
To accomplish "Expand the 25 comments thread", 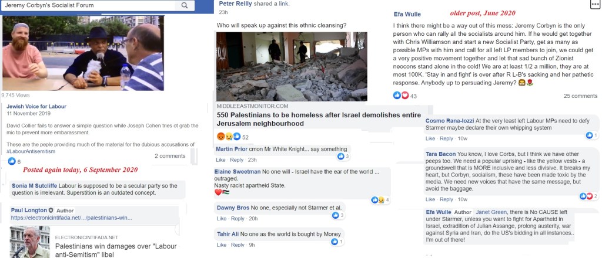I will (x=580, y=96).
